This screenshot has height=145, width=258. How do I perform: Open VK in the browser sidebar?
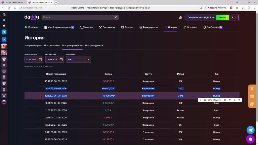click(4, 40)
